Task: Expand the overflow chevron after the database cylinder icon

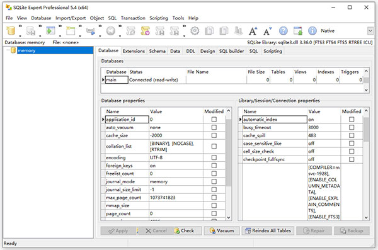Action: point(20,26)
